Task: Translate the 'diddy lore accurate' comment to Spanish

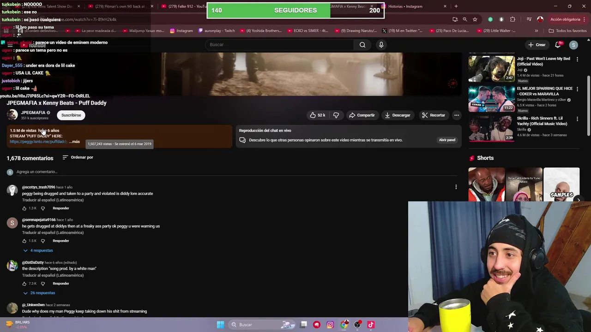Action: [53, 200]
